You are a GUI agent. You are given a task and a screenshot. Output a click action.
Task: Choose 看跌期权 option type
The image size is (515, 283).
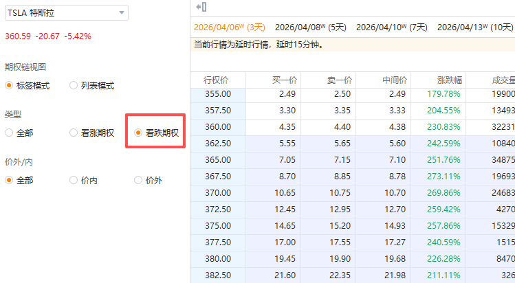(x=157, y=133)
